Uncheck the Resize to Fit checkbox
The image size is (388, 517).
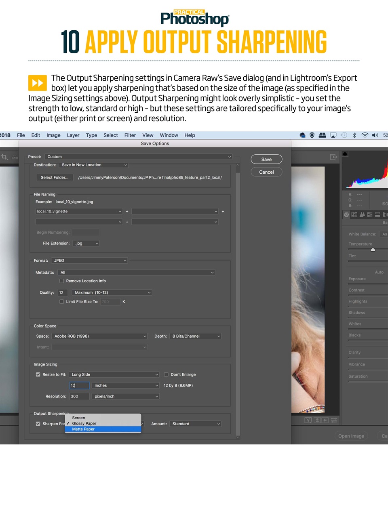38,374
